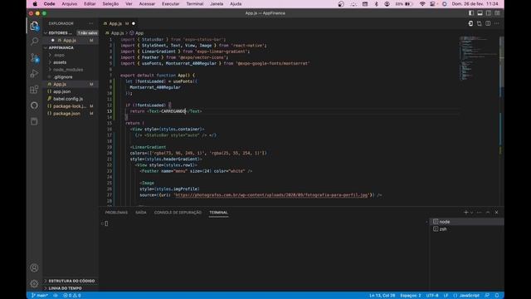This screenshot has height=299, width=531.
Task: Select App.js under open editors
Action: [x=71, y=41]
